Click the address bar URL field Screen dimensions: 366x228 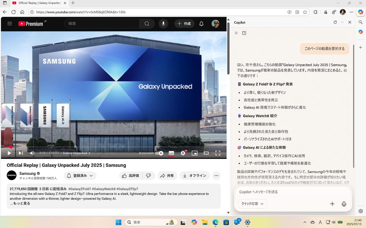click(159, 12)
